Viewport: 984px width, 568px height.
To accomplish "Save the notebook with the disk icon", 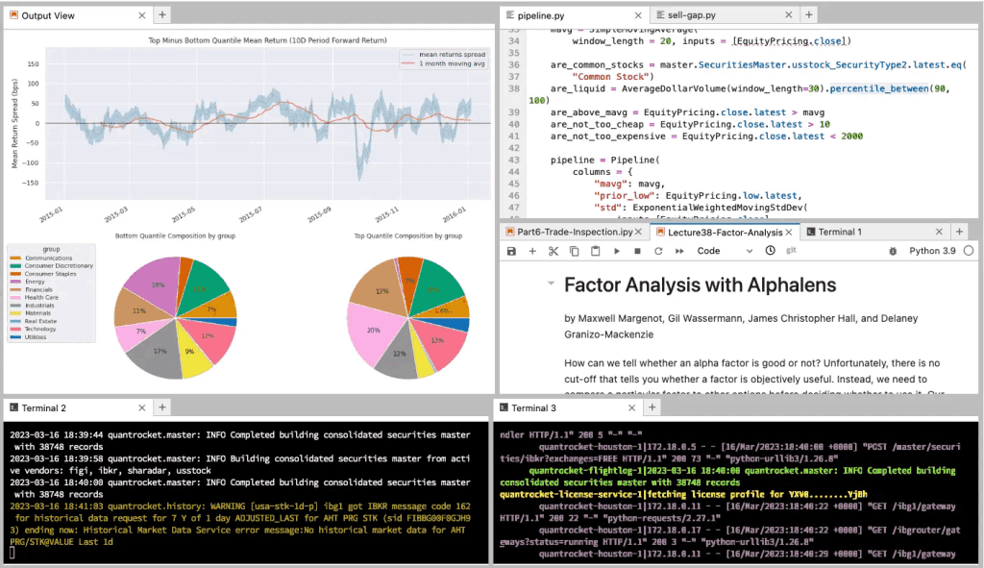I will [x=511, y=251].
